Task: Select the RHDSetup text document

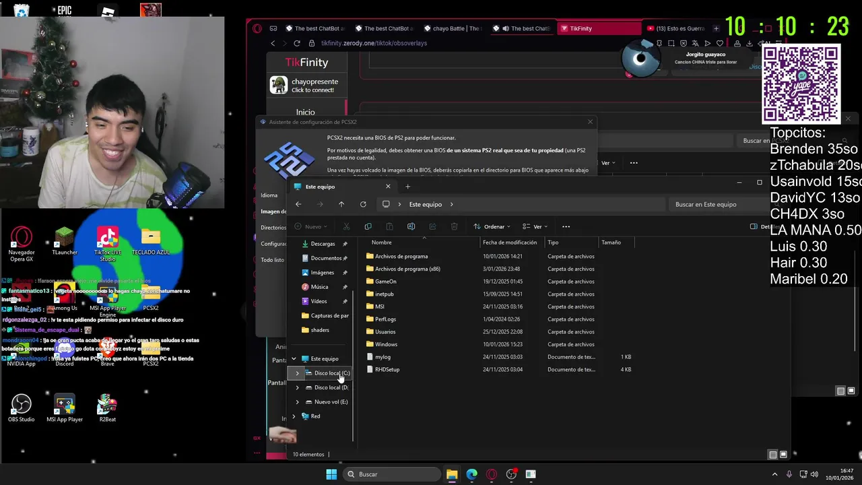Action: (x=387, y=370)
